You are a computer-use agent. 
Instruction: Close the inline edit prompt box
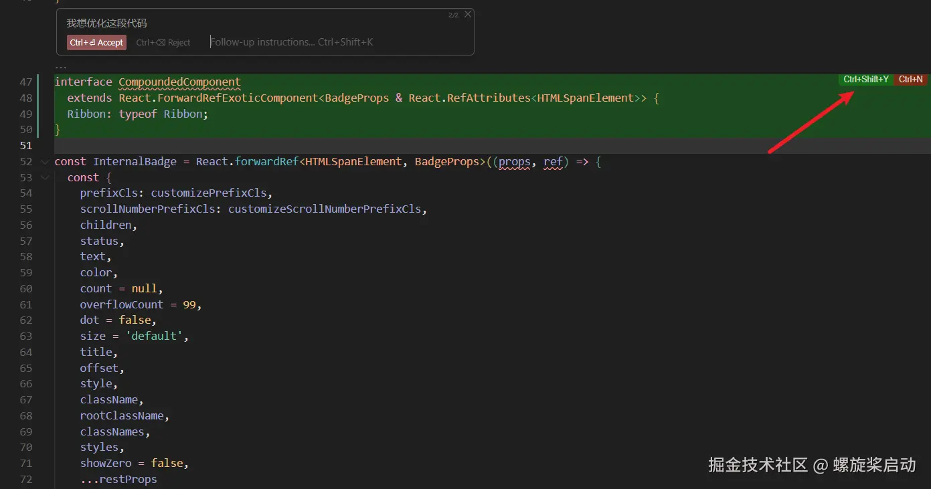[x=468, y=14]
